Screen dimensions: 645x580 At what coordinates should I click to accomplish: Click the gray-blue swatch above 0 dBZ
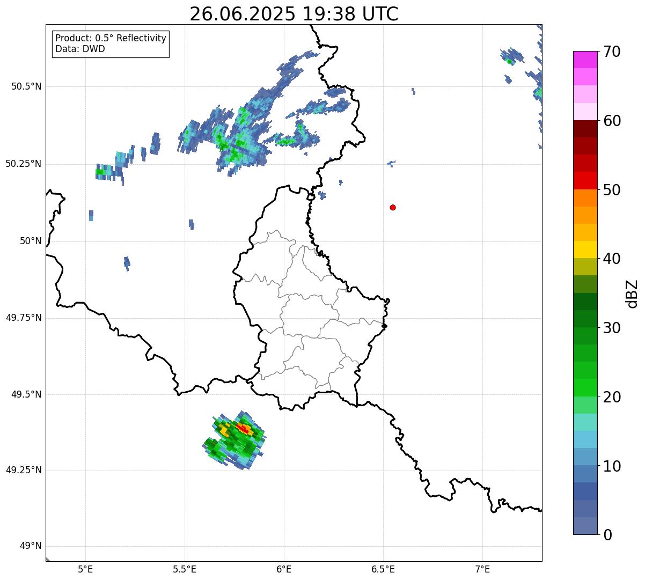click(585, 526)
